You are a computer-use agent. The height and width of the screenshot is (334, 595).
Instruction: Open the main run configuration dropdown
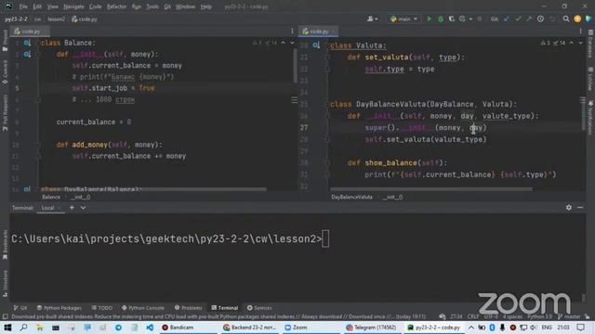(x=403, y=19)
